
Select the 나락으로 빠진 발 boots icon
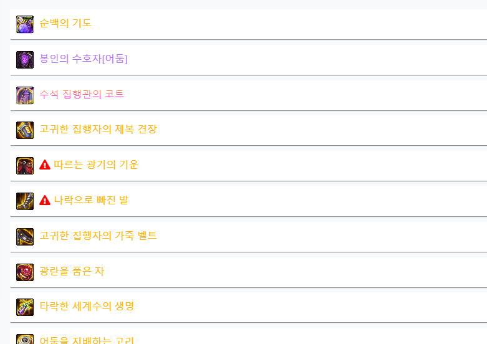(x=25, y=201)
